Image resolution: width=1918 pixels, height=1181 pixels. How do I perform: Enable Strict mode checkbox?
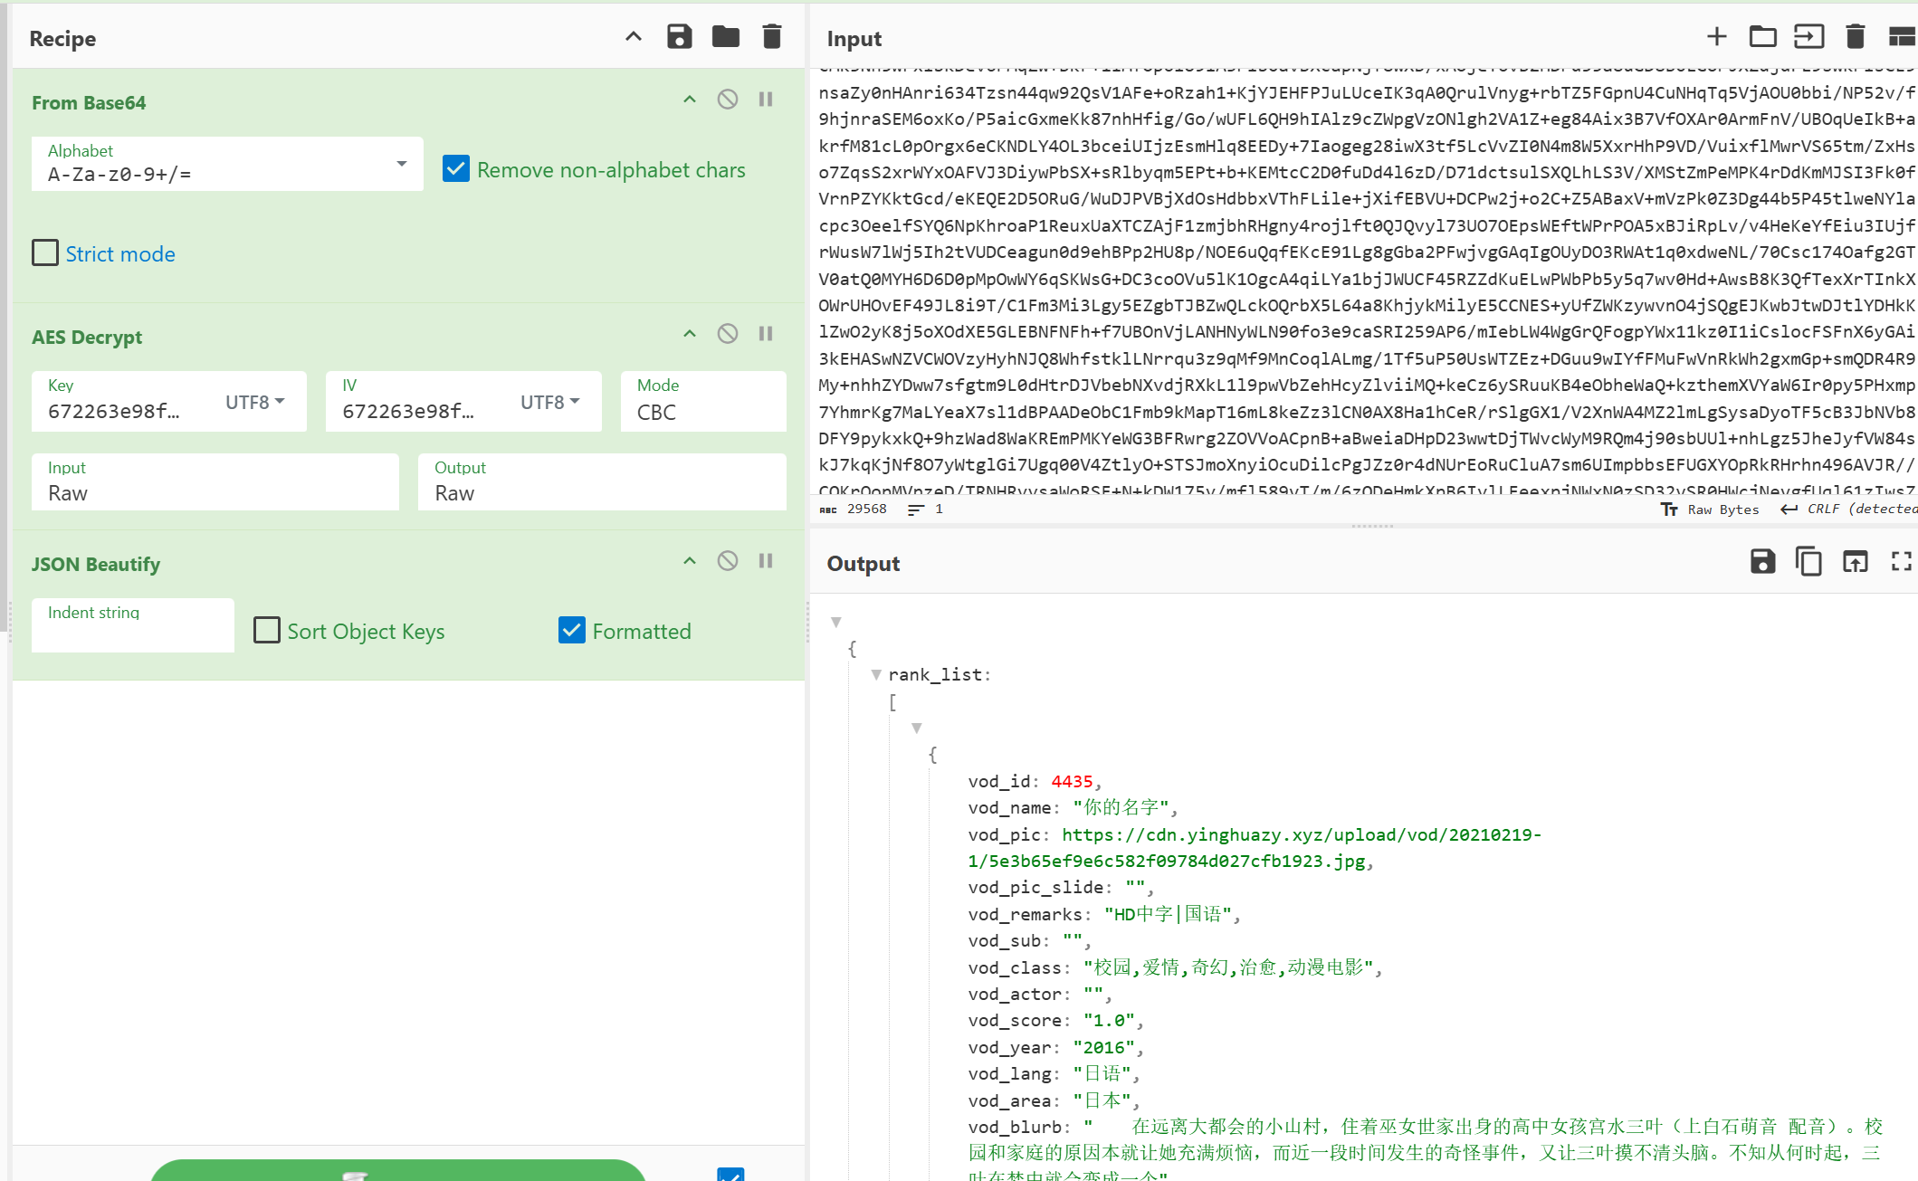point(45,253)
